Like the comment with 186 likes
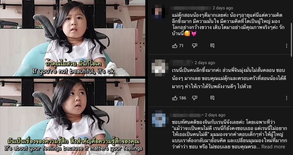 [x=175, y=98]
